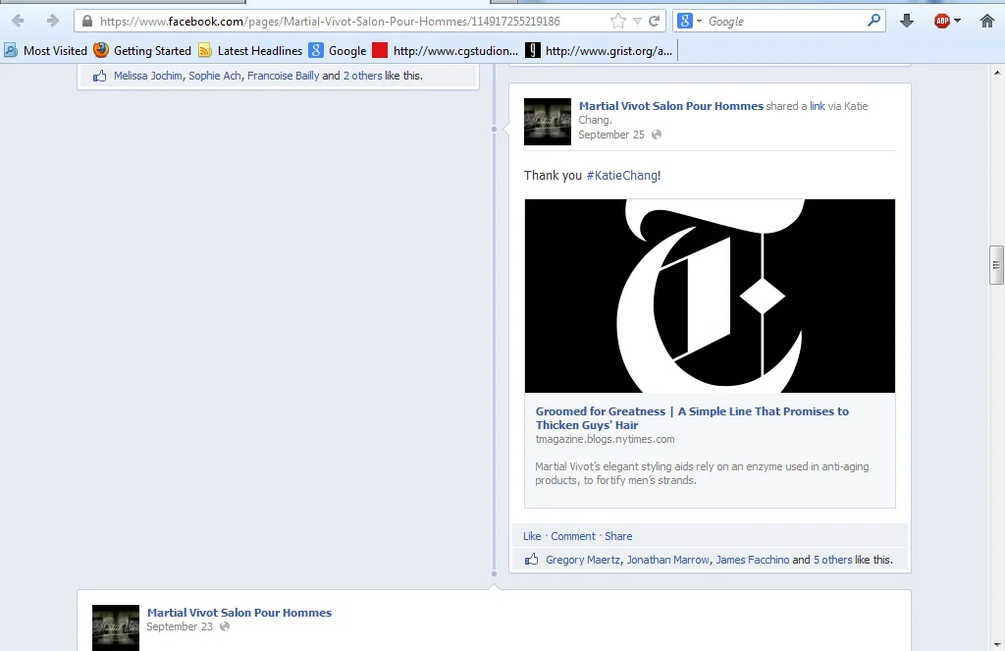The width and height of the screenshot is (1005, 651).
Task: Open Most Visited bookmarks folder
Action: click(45, 51)
